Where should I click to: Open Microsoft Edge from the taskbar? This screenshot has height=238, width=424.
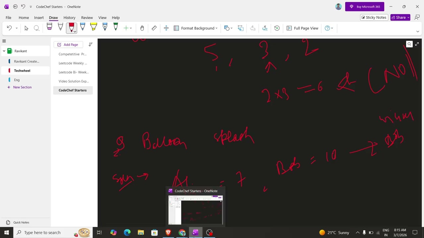tap(127, 233)
